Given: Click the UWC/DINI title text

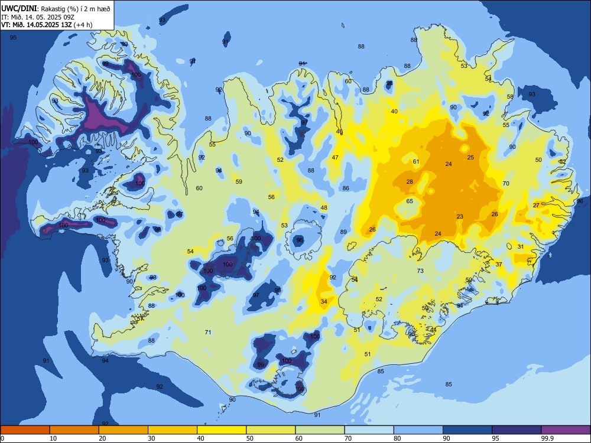Looking at the screenshot, I should coord(20,8).
